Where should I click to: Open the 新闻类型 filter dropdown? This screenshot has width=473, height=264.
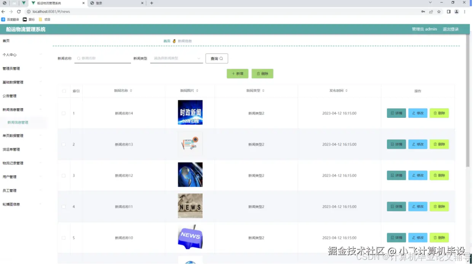pyautogui.click(x=176, y=58)
